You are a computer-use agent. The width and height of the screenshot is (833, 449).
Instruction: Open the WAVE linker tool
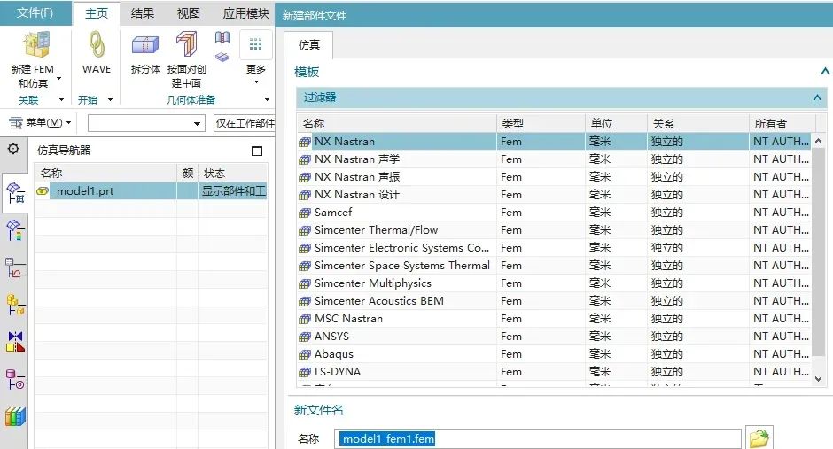(97, 44)
